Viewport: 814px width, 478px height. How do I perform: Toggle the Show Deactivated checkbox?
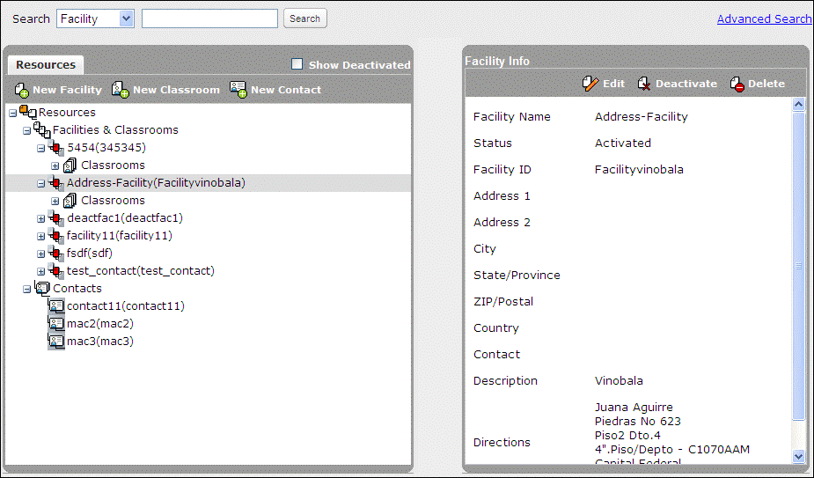(x=297, y=64)
